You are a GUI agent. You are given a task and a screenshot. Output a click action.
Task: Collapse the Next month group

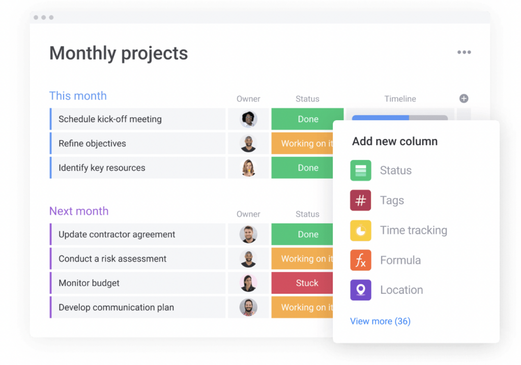pos(79,211)
